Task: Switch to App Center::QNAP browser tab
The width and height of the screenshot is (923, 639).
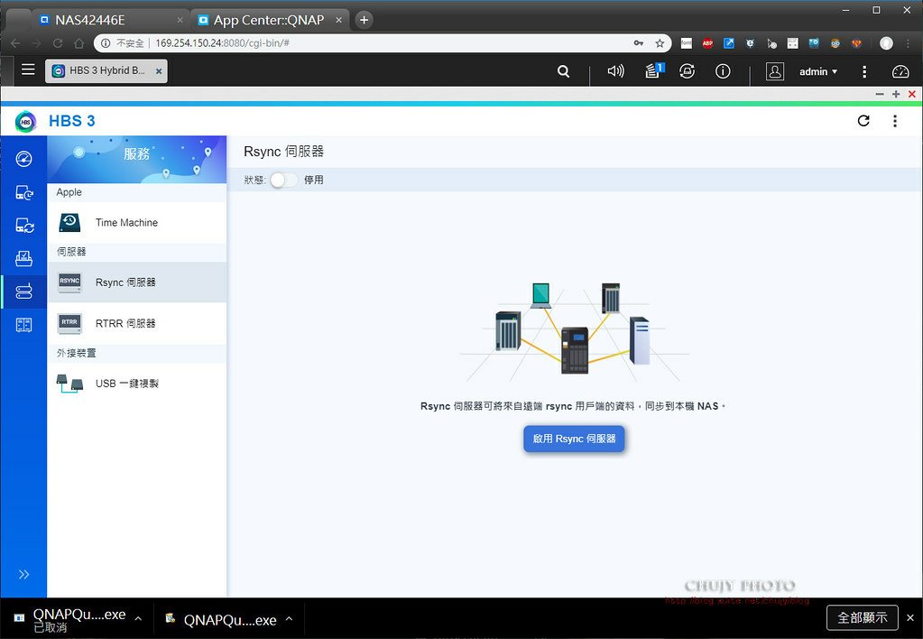Action: [x=270, y=20]
